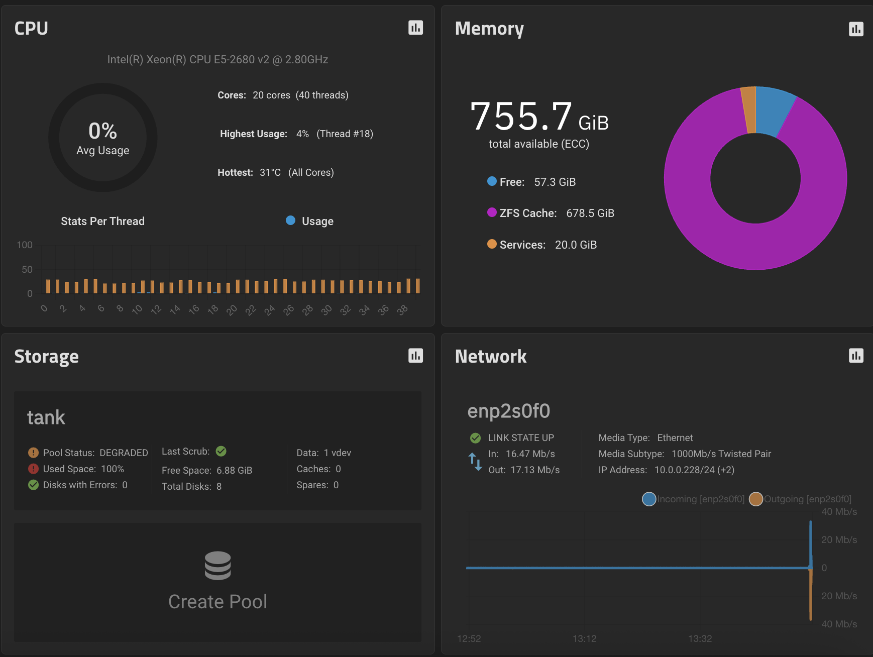The image size is (873, 657).
Task: Click the warning icon beside Pool Status DEGRADED
Action: 33,453
